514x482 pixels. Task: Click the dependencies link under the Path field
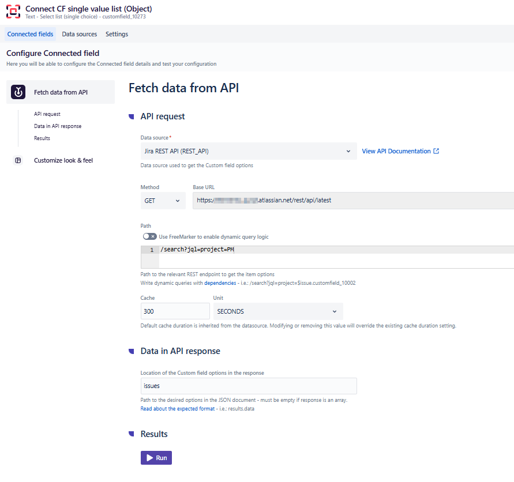(x=219, y=283)
